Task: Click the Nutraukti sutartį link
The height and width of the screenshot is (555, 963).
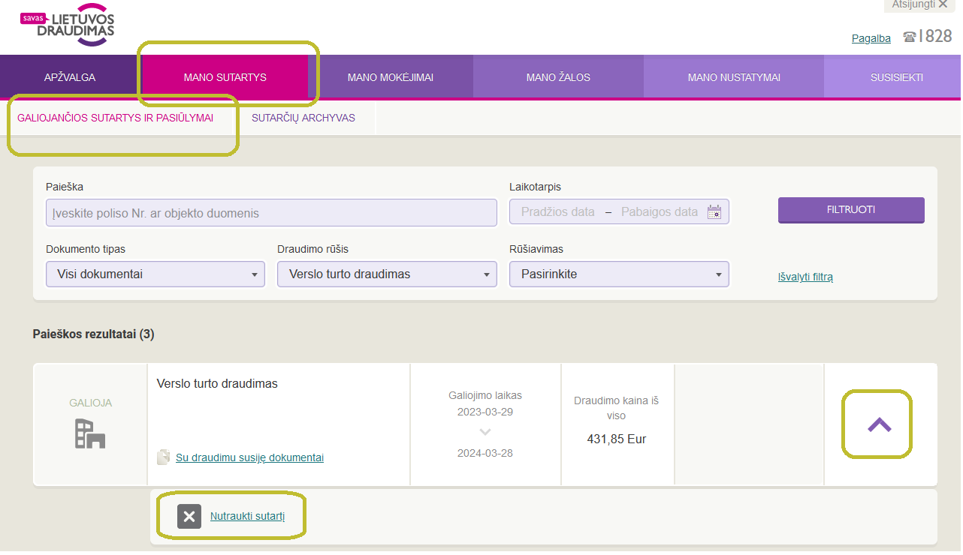Action: pos(248,516)
